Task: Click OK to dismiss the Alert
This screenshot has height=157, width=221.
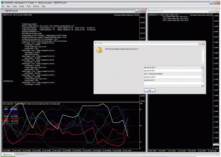Action: pyautogui.click(x=150, y=90)
